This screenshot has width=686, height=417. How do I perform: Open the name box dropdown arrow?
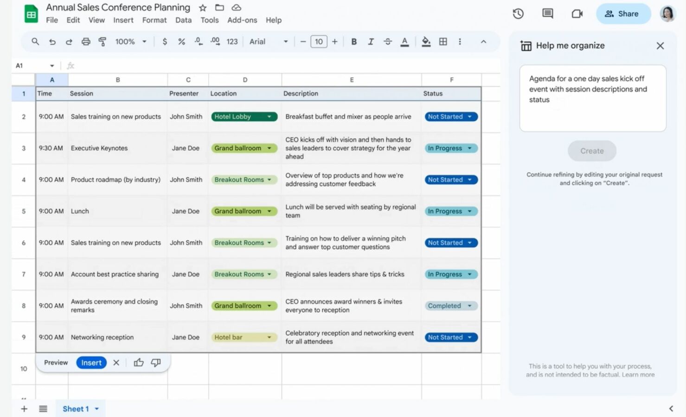point(52,66)
